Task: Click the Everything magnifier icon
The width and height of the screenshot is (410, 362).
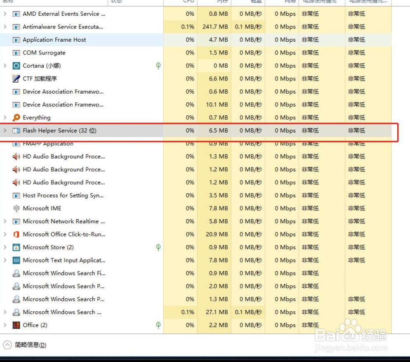Action: point(16,118)
